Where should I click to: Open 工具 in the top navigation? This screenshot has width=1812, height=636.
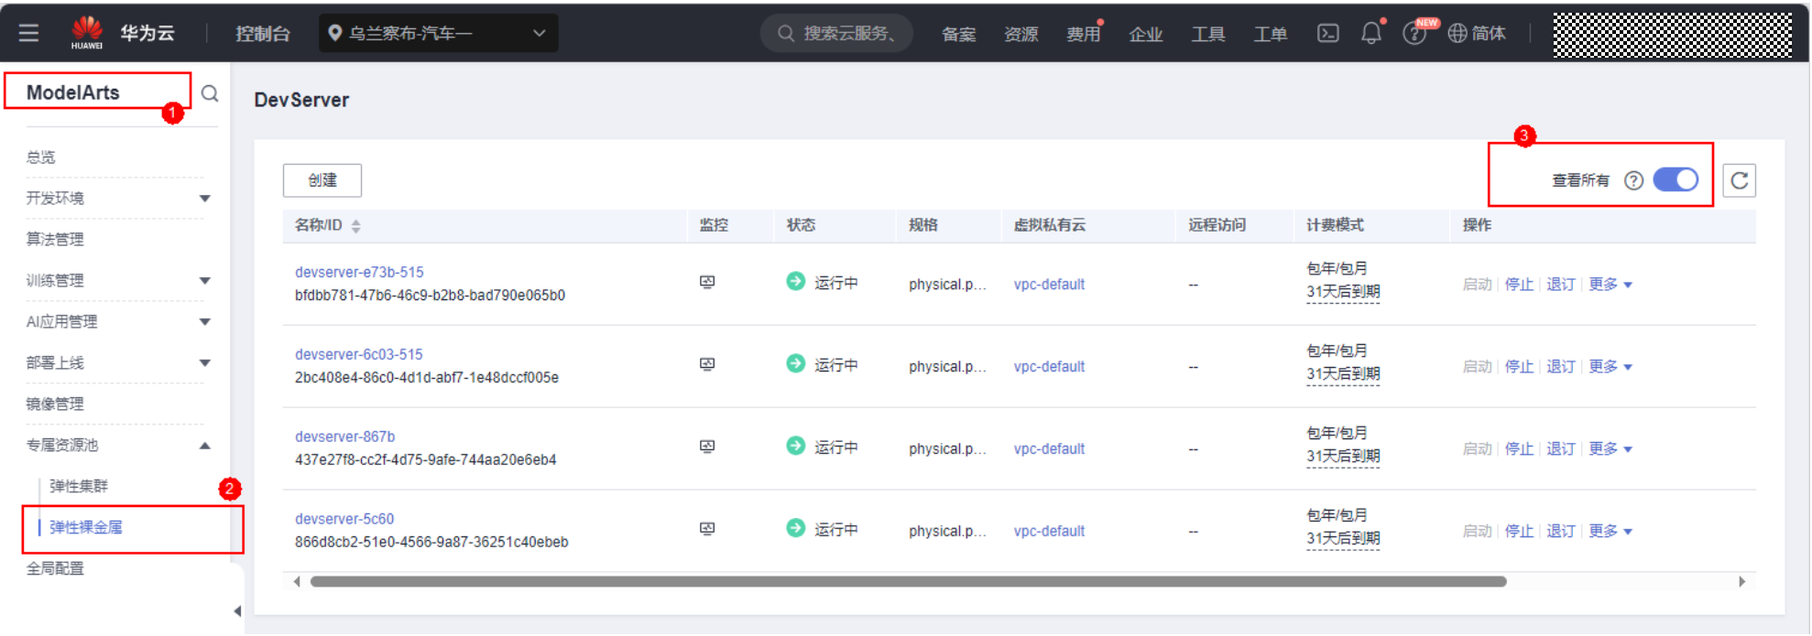click(1207, 34)
